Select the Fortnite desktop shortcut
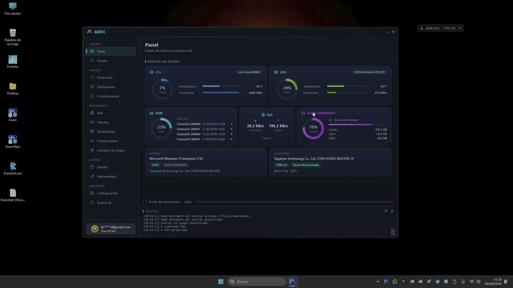The width and height of the screenshot is (513, 288). [x=13, y=62]
